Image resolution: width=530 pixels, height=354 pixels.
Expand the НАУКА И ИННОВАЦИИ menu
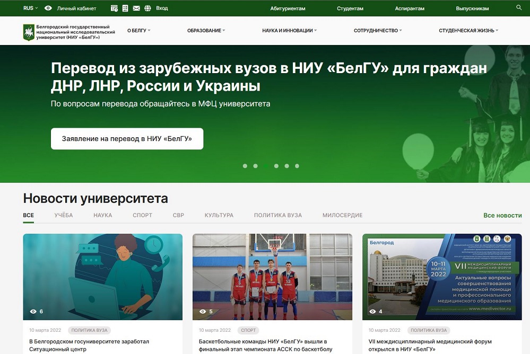tap(289, 31)
